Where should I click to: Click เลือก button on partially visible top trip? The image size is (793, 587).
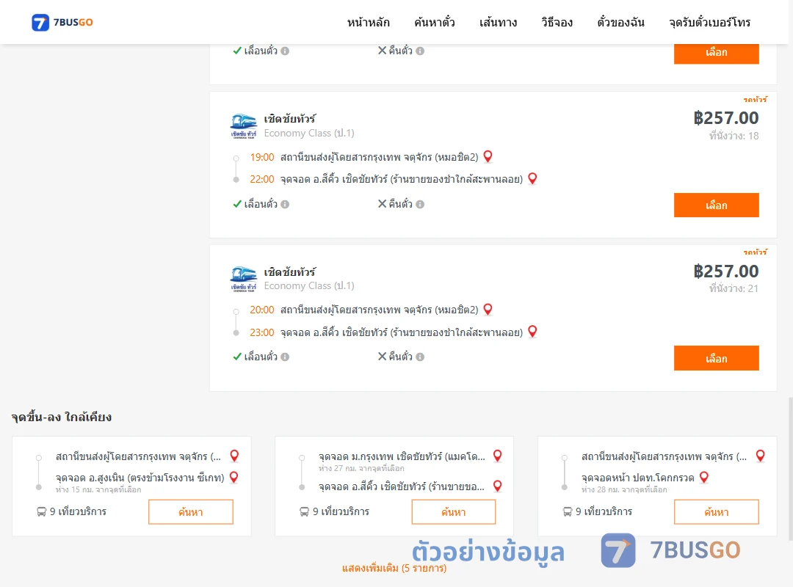click(716, 53)
